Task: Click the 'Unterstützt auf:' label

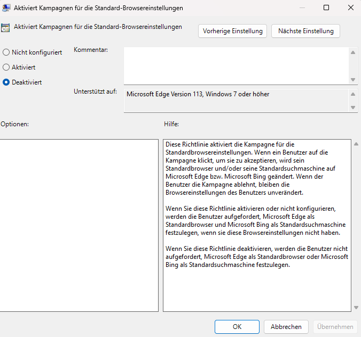Action: [95, 91]
